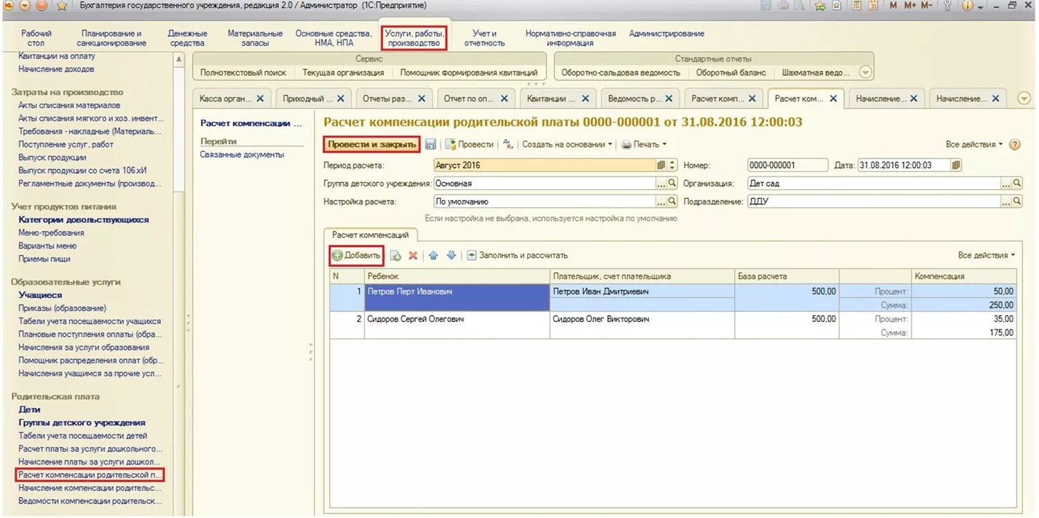Image resolution: width=1039 pixels, height=518 pixels.
Task: Click add to favorites star-arrow icon
Action: click(x=820, y=6)
